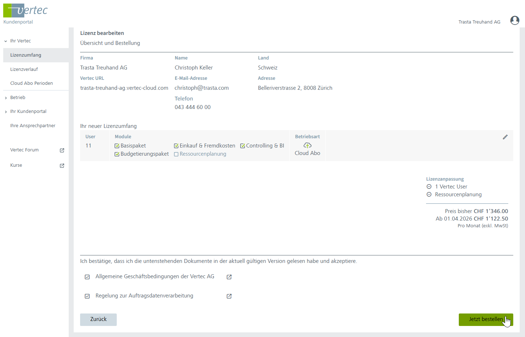This screenshot has height=337, width=525.
Task: Open Lizenzverlauf in the sidebar
Action: click(x=24, y=69)
